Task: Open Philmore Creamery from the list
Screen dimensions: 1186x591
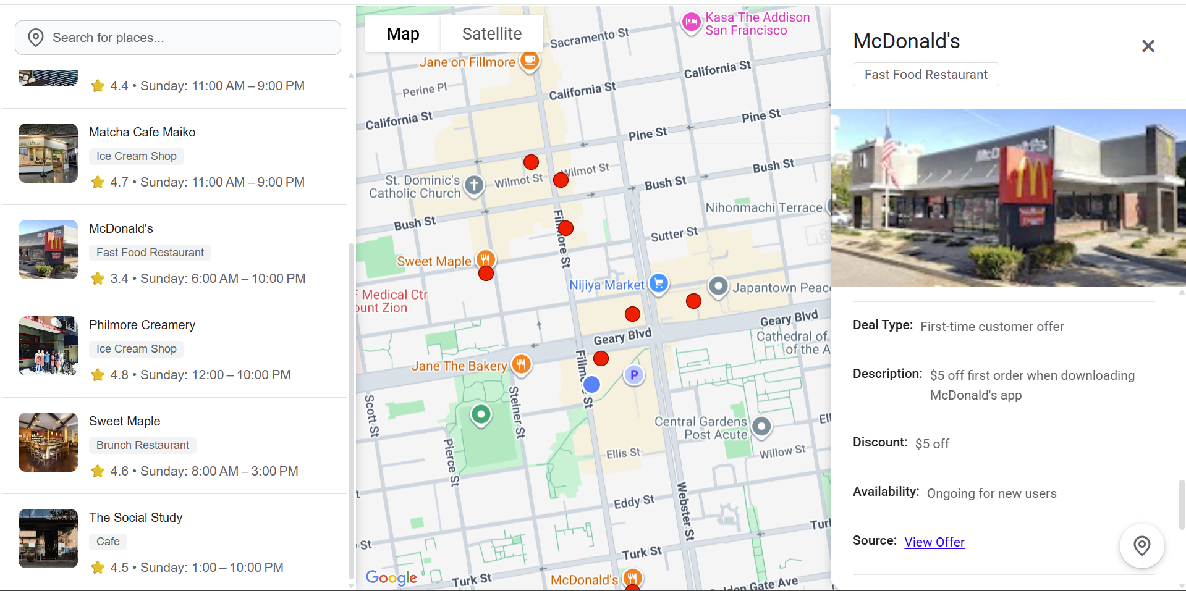Action: click(175, 350)
